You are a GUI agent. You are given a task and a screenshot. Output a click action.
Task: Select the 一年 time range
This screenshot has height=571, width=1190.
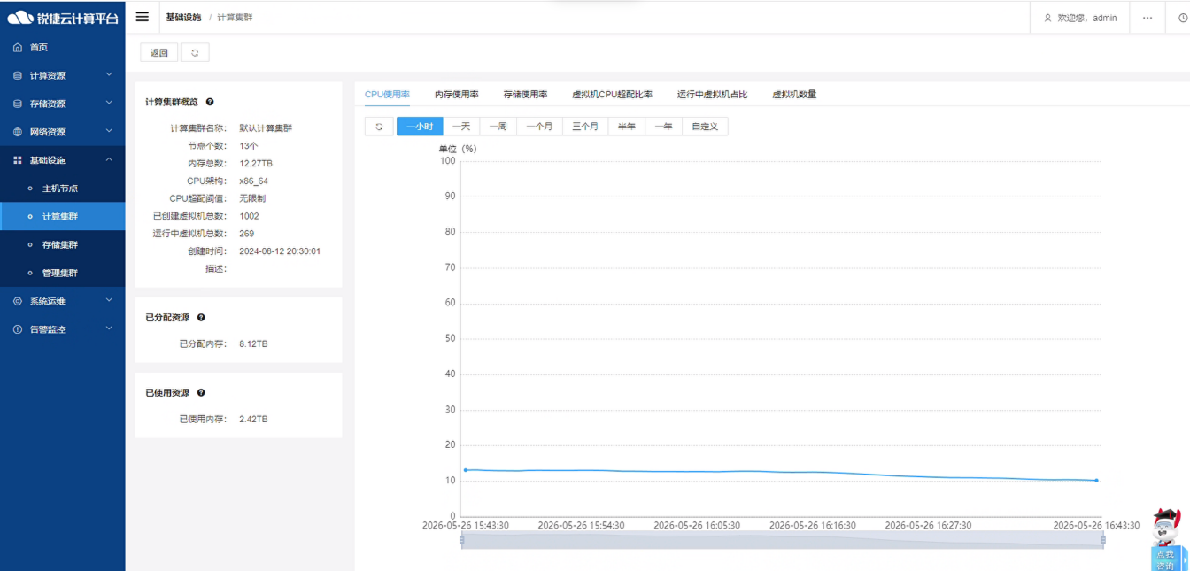click(664, 127)
